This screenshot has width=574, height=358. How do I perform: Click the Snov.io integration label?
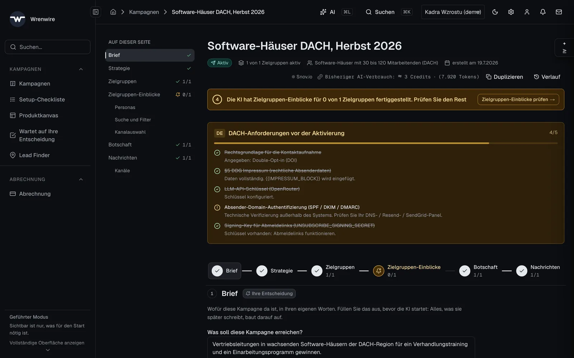(302, 77)
